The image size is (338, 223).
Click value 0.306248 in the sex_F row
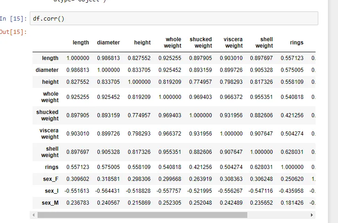coord(262,179)
